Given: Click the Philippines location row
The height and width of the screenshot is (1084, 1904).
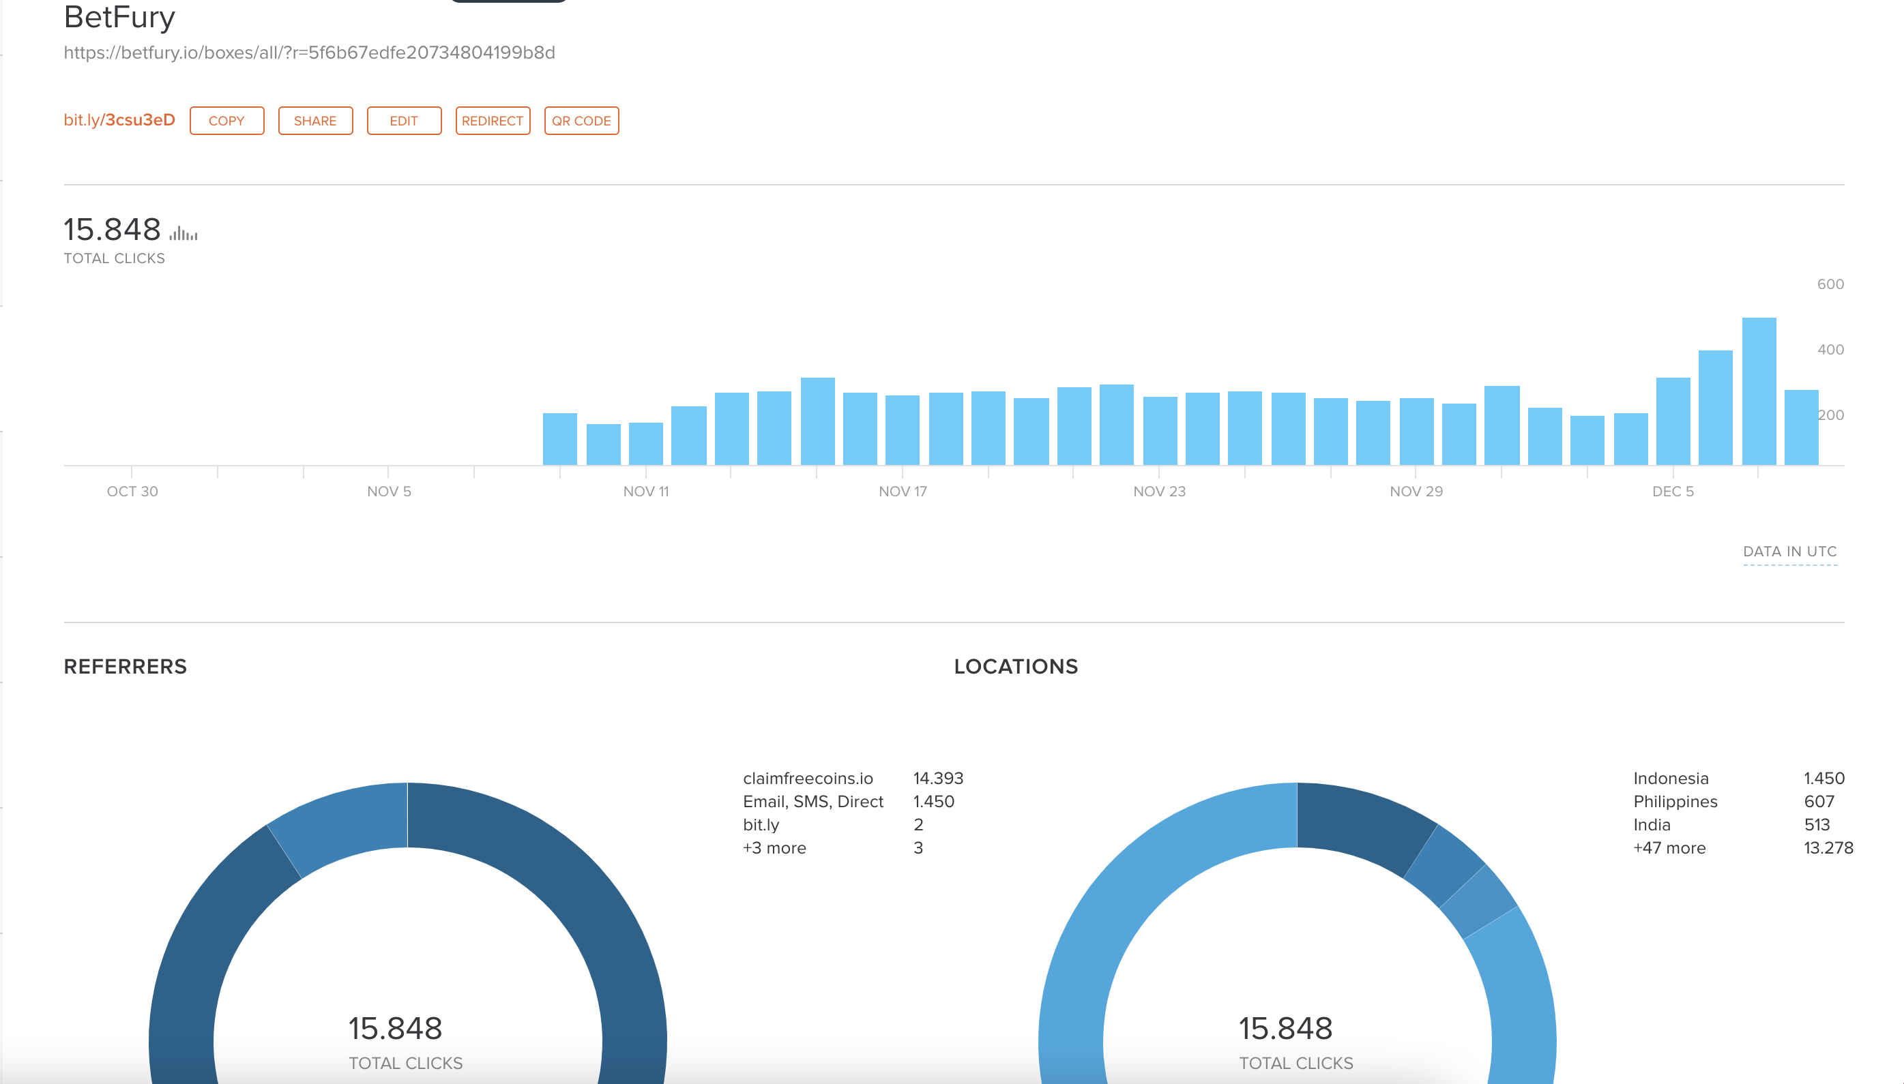Looking at the screenshot, I should (1733, 801).
